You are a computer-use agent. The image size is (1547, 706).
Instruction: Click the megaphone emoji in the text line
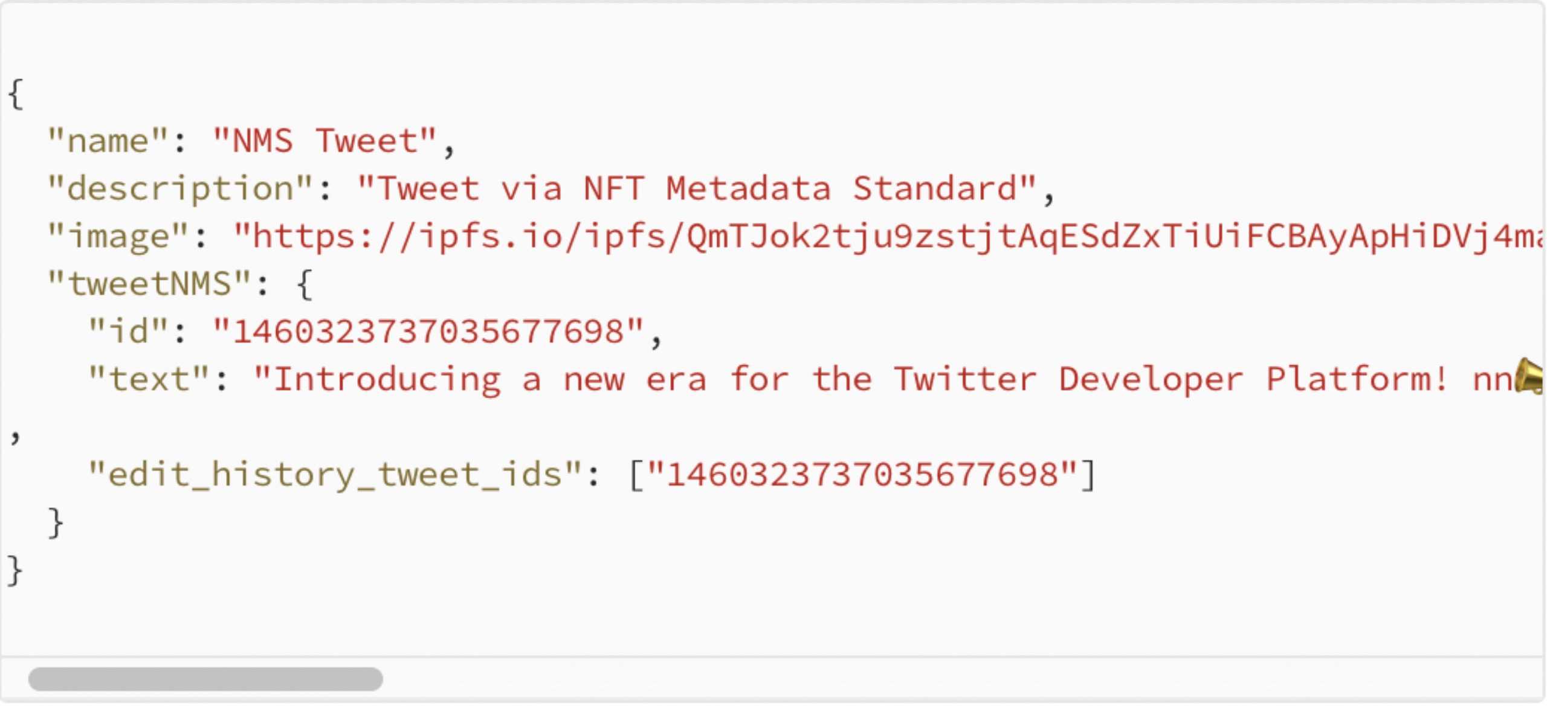click(1530, 377)
